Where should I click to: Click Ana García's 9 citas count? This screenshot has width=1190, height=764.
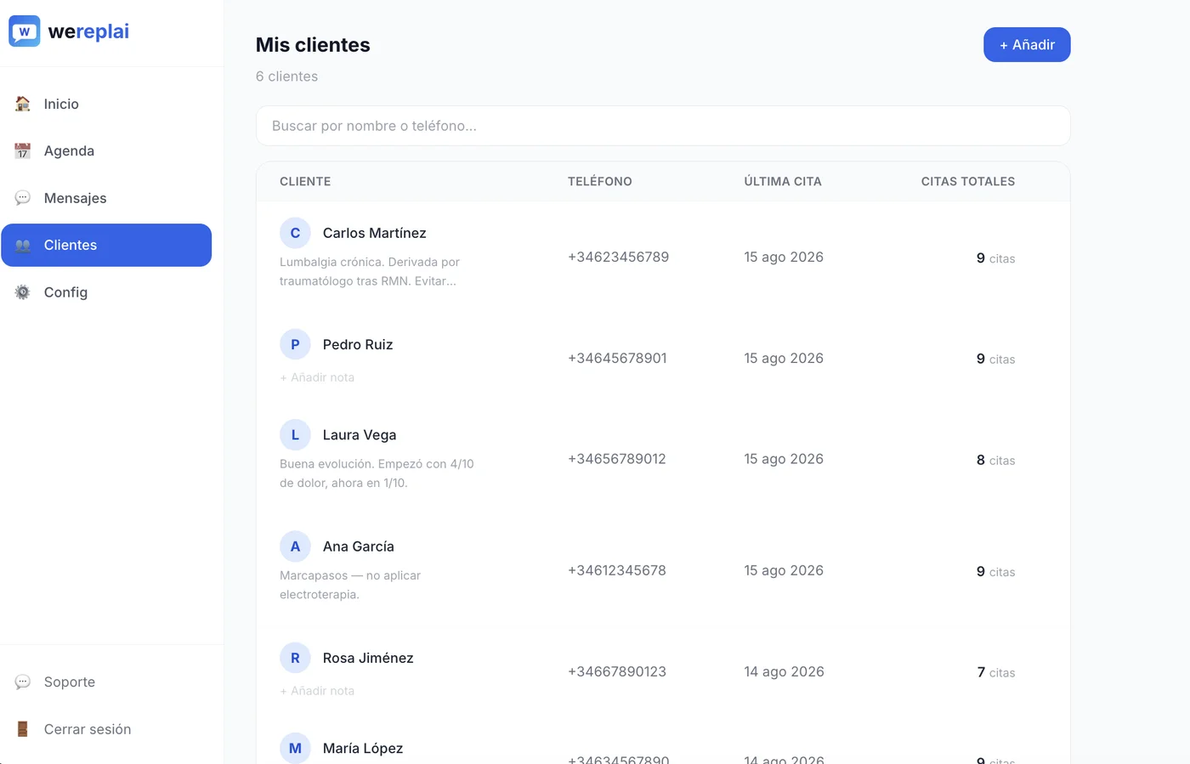(x=996, y=571)
